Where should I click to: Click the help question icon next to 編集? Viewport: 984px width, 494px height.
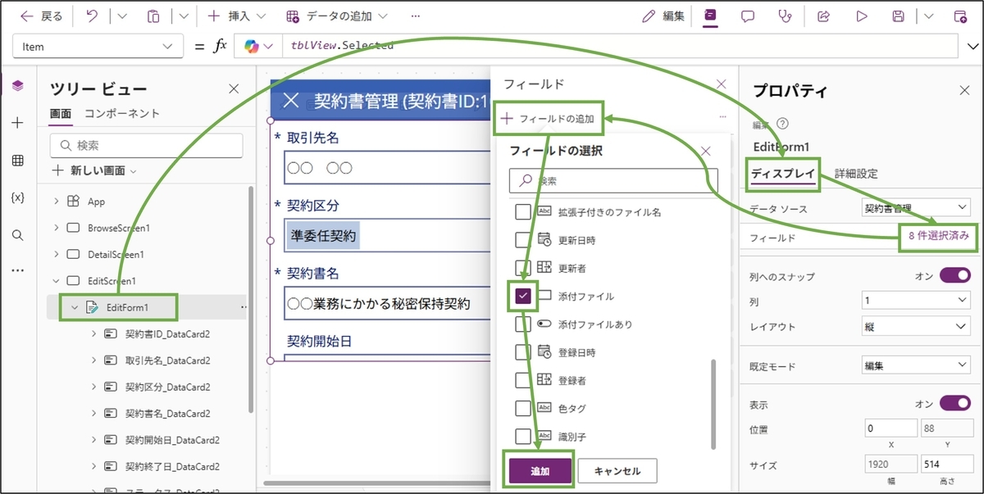point(782,124)
